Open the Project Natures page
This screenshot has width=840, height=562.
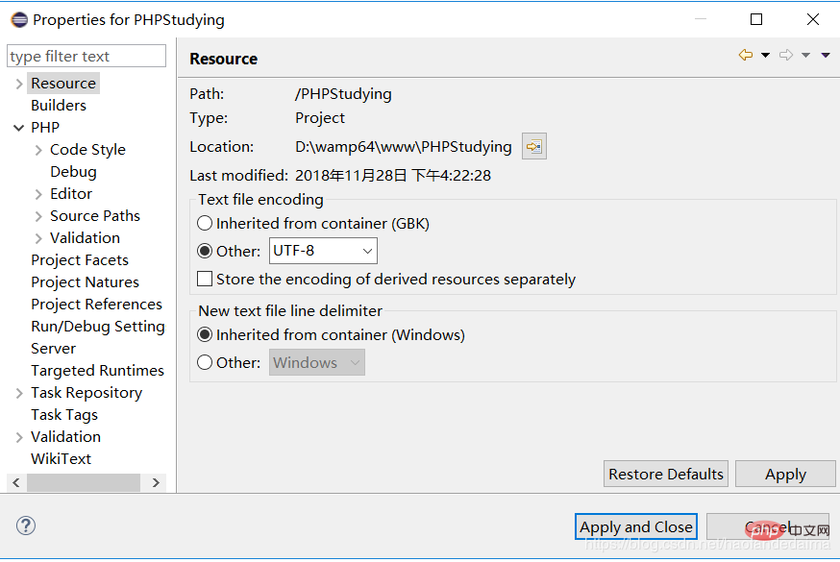point(86,282)
